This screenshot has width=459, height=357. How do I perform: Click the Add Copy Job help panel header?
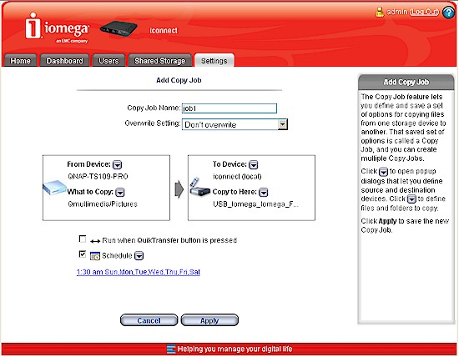[x=406, y=82]
